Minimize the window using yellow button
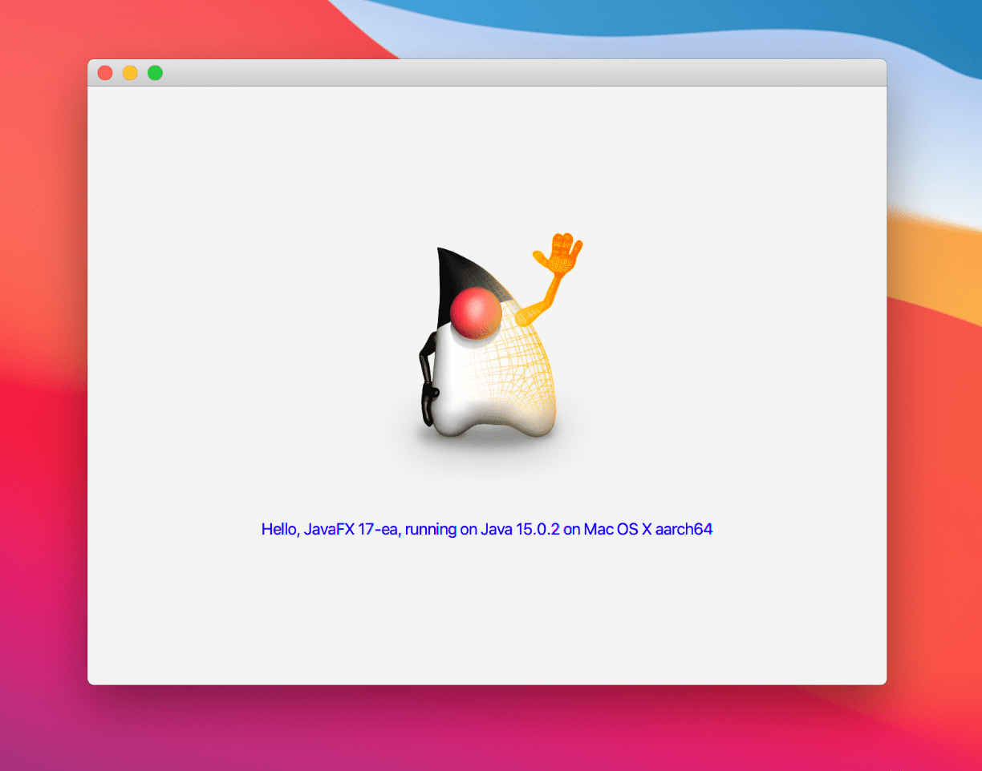This screenshot has height=771, width=982. pyautogui.click(x=130, y=73)
